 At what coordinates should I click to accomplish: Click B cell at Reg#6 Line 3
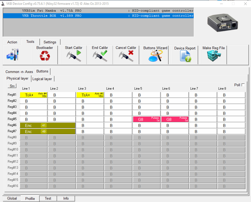90,125
